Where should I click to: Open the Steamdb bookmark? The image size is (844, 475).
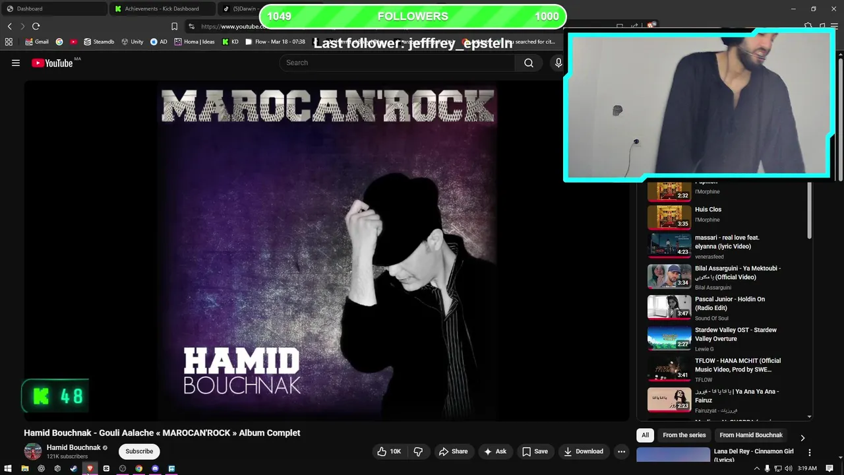coord(99,42)
